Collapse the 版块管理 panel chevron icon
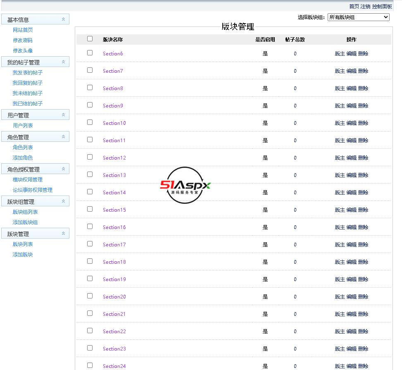Viewport: 402px width, 370px height. click(63, 234)
